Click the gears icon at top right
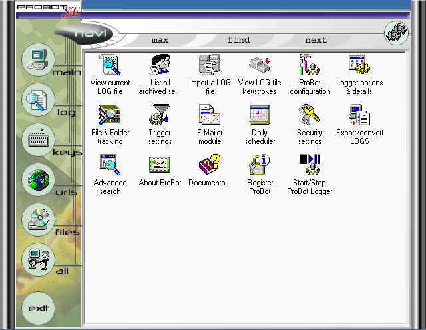The width and height of the screenshot is (426, 330). coord(397,33)
